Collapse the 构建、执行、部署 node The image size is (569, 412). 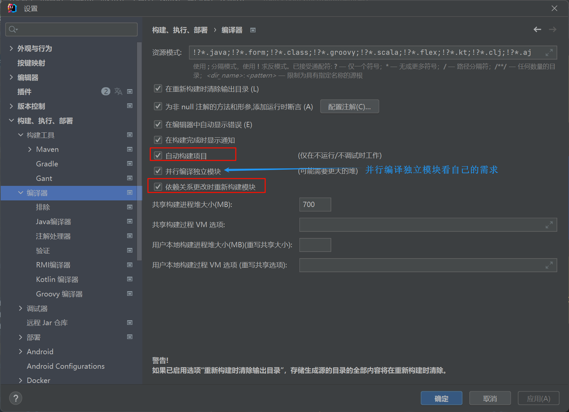tap(11, 120)
